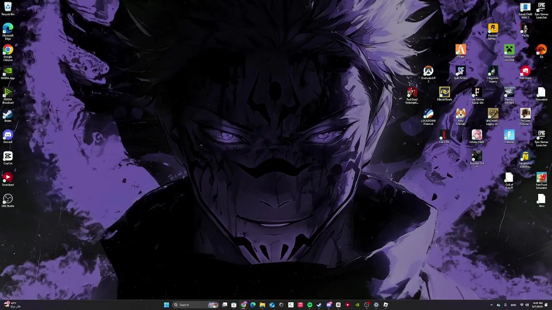Select the Infinity Nikki icon

[477, 137]
